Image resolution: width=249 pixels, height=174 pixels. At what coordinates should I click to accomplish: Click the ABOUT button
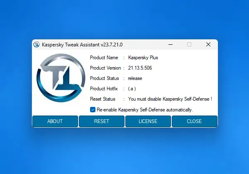coord(55,121)
